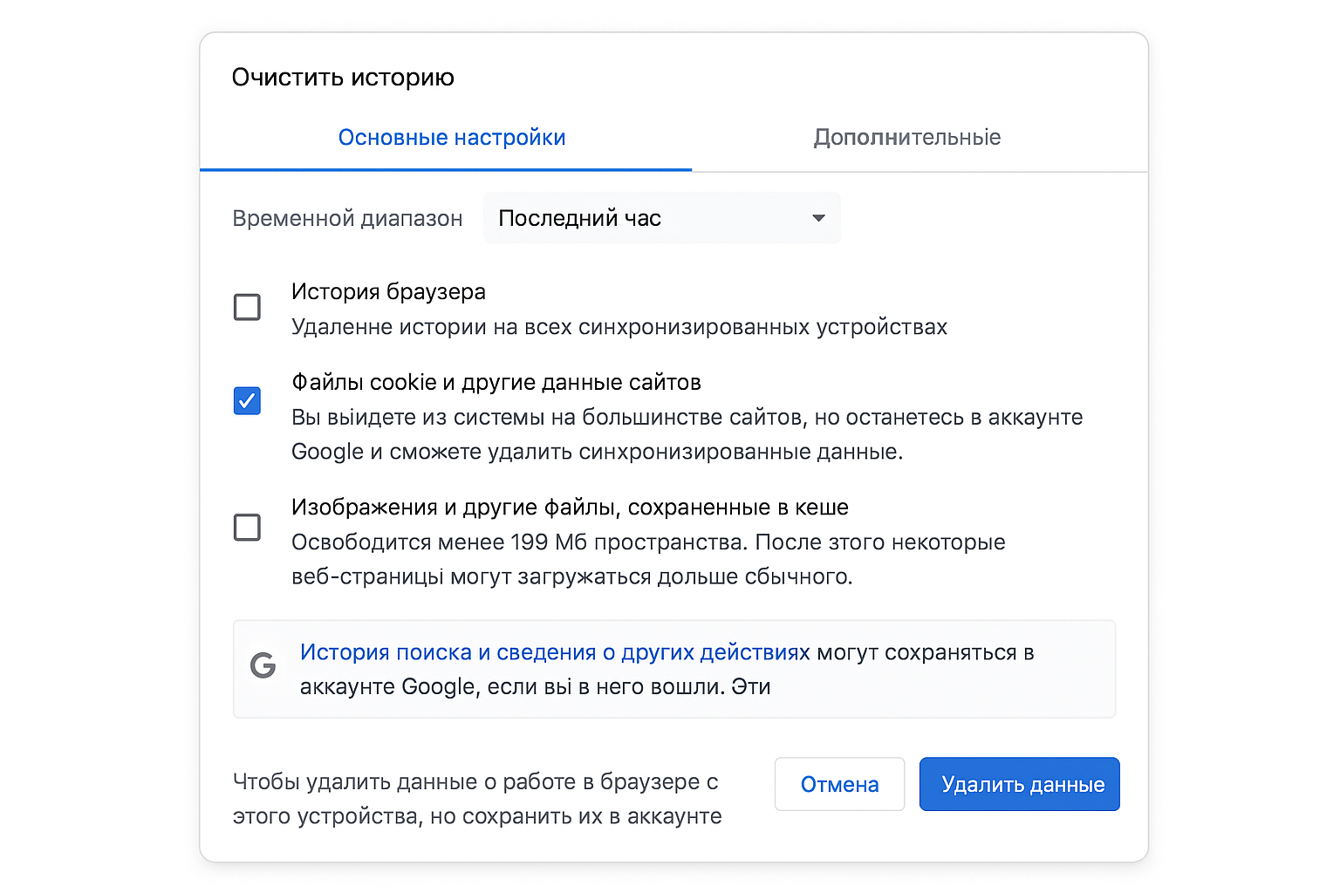Click the dropdown chevron next to "Последний час"
Image resolution: width=1340 pixels, height=893 pixels.
point(818,218)
